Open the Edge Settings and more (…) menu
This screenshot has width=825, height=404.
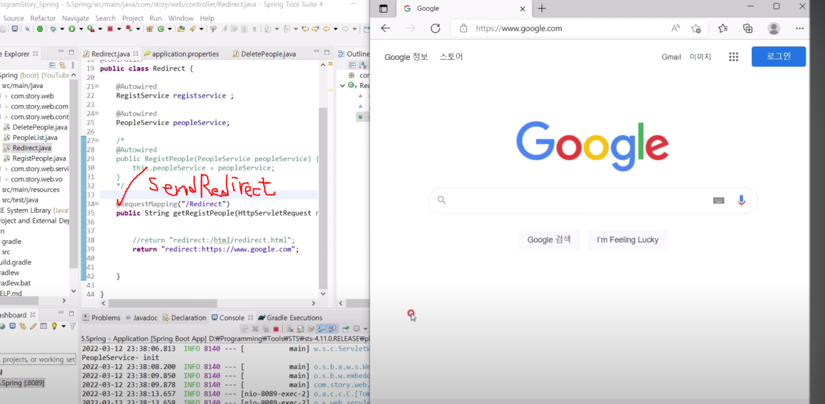pyautogui.click(x=800, y=29)
